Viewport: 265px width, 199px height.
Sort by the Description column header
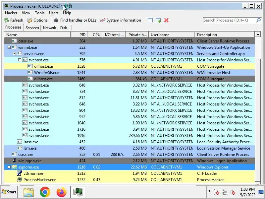tap(225, 35)
